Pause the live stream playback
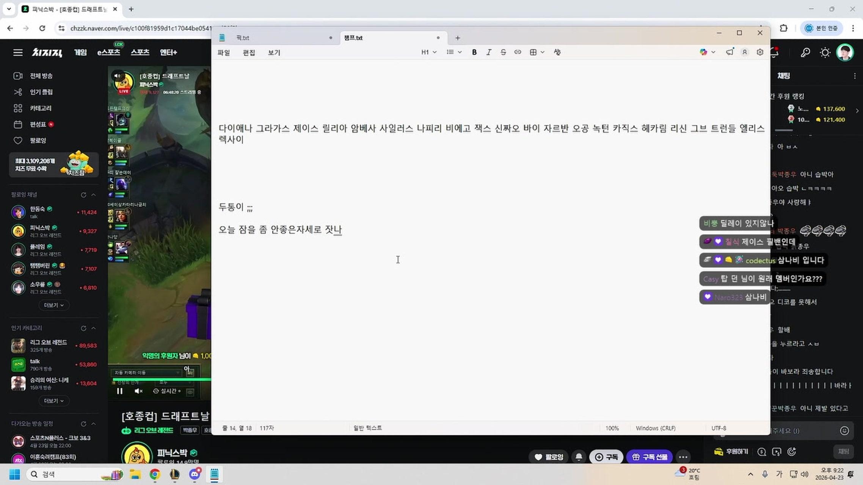This screenshot has height=485, width=863. tap(120, 391)
